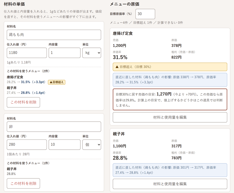
Task: Edit materials and amounts for 唐揚げ定食
Action: [x=170, y=117]
